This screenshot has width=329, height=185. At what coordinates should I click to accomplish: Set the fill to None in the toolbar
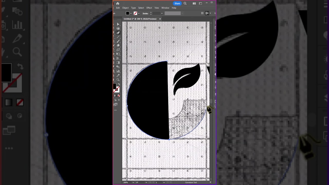pyautogui.click(x=119, y=96)
